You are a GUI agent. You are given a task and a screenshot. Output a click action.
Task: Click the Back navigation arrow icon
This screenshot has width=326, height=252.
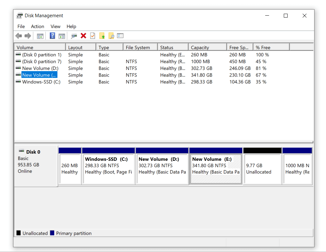click(x=19, y=36)
